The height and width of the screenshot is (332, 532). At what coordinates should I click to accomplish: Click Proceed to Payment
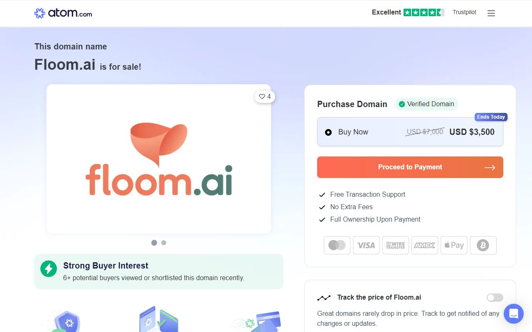click(x=410, y=167)
